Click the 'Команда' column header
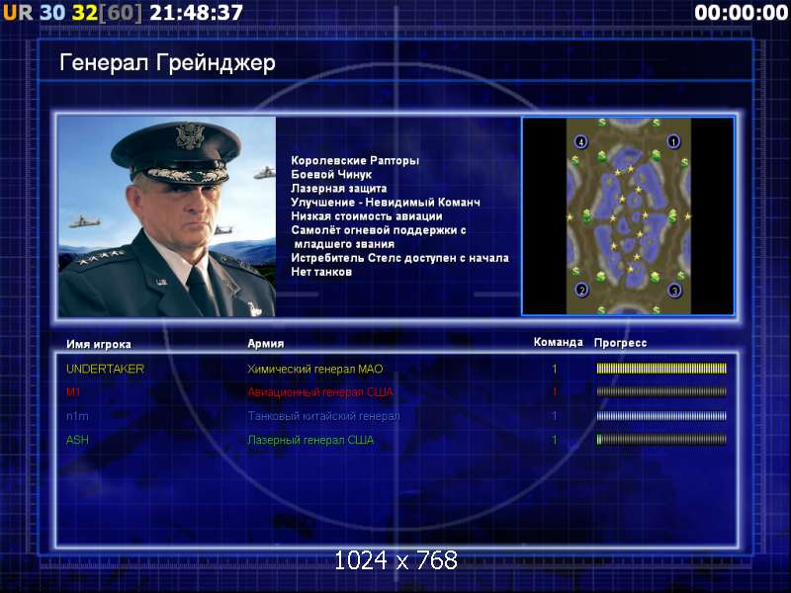Viewport: 791px width, 593px height. pos(558,342)
